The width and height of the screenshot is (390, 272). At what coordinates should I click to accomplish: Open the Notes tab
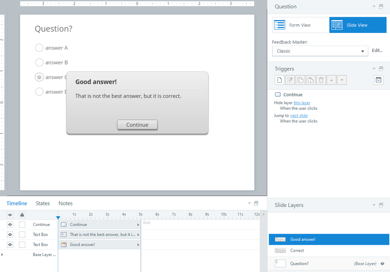coord(66,203)
